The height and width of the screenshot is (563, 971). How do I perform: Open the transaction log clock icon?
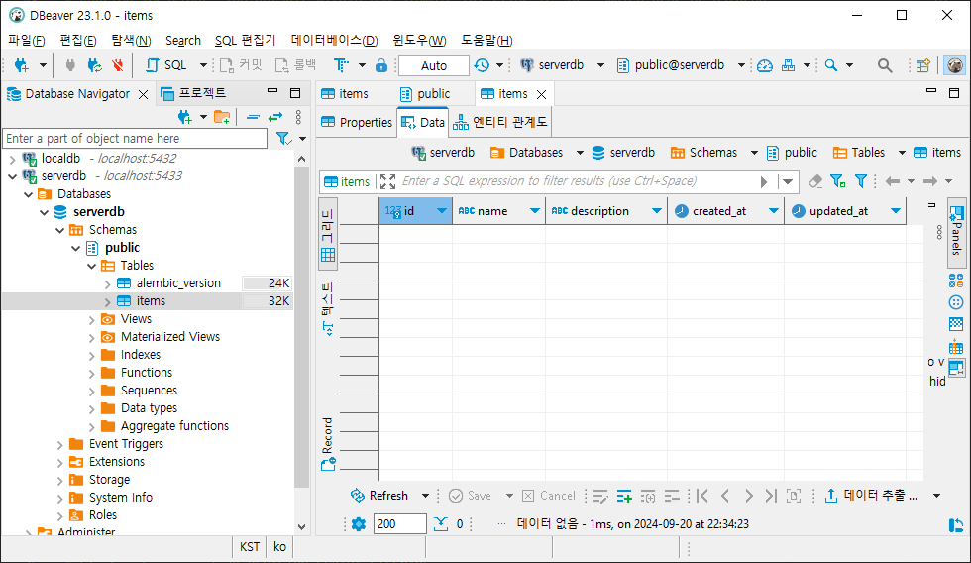tap(482, 65)
